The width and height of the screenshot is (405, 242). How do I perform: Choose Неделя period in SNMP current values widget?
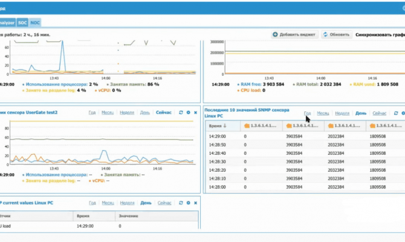click(x=127, y=203)
